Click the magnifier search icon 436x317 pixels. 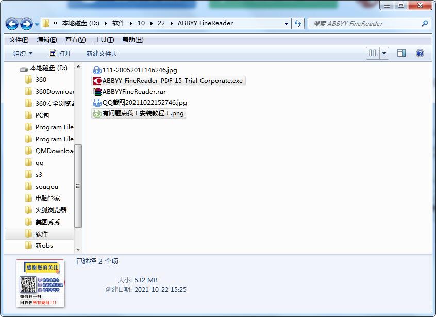click(425, 24)
